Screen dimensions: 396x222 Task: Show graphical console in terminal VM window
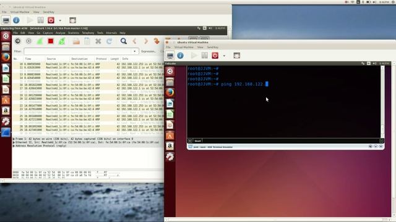click(170, 55)
